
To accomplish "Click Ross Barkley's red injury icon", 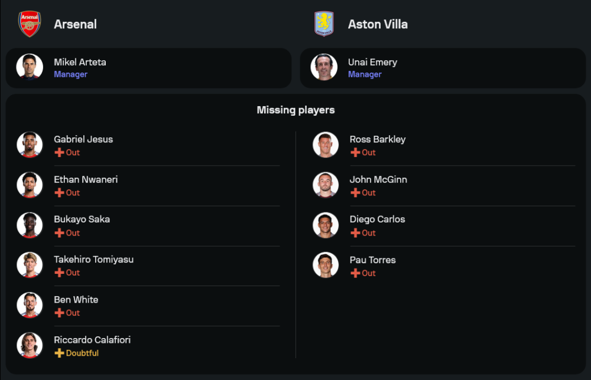I will tap(355, 152).
